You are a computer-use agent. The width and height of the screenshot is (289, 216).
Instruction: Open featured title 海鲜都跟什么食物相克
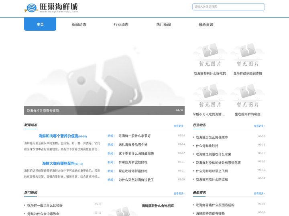158,206
